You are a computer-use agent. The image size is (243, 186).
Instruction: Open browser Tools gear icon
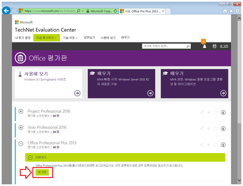click(237, 11)
